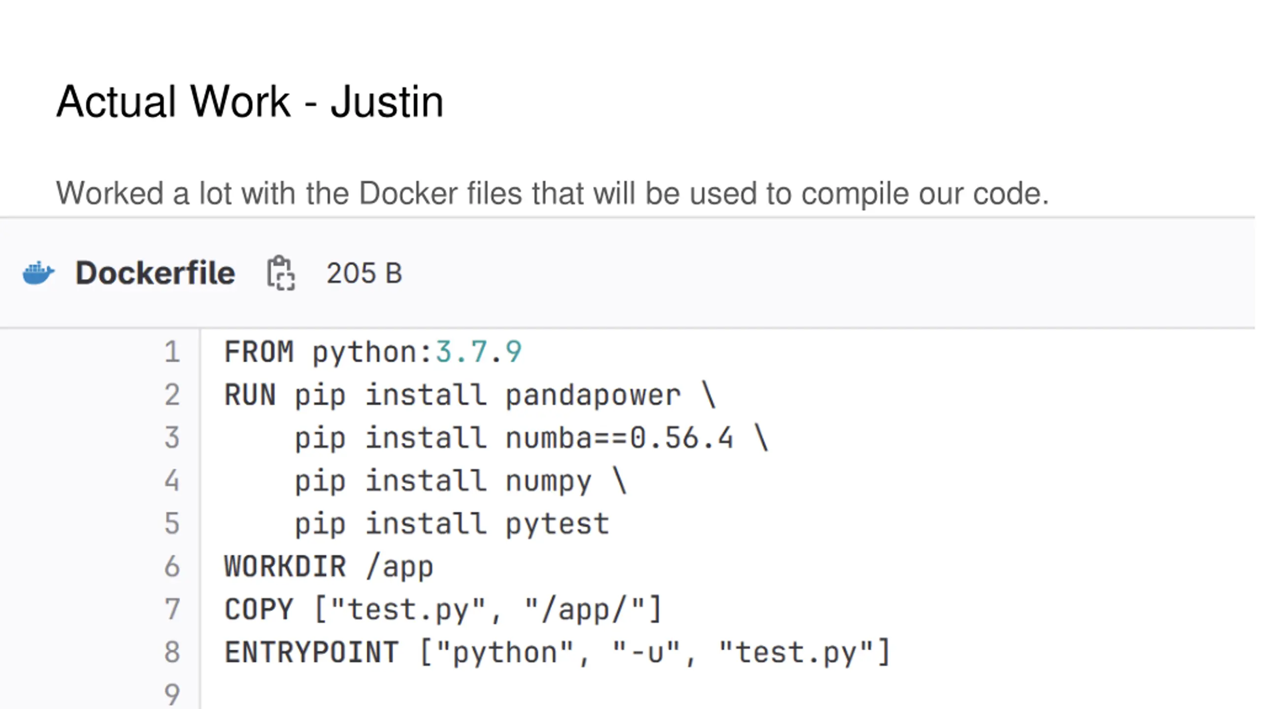1261x709 pixels.
Task: Copy file path using clipboard icon
Action: pyautogui.click(x=281, y=273)
